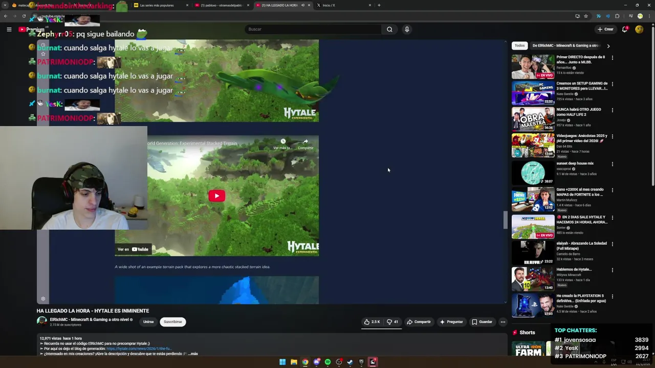Save video with the Guardar button
655x368 pixels.
(482, 322)
